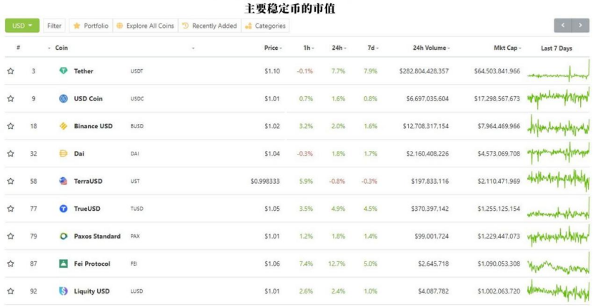Click Tether market cap $64,503,841,966
The height and width of the screenshot is (307, 593).
point(497,71)
